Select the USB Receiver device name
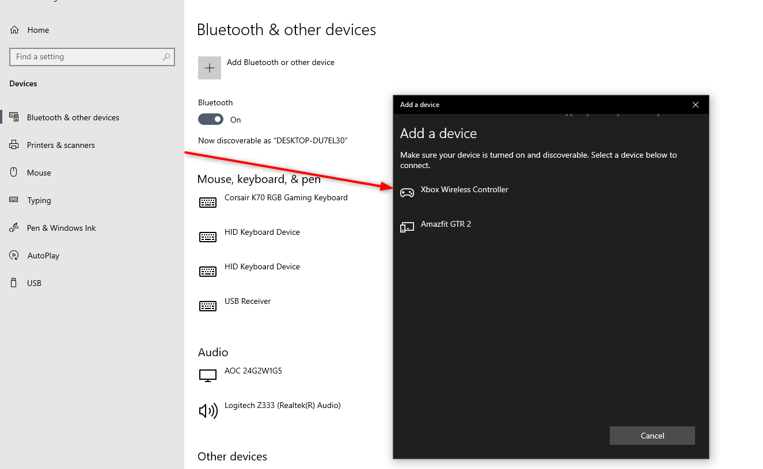 click(x=248, y=301)
